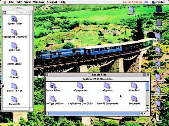Open the Help menu

(63, 2)
